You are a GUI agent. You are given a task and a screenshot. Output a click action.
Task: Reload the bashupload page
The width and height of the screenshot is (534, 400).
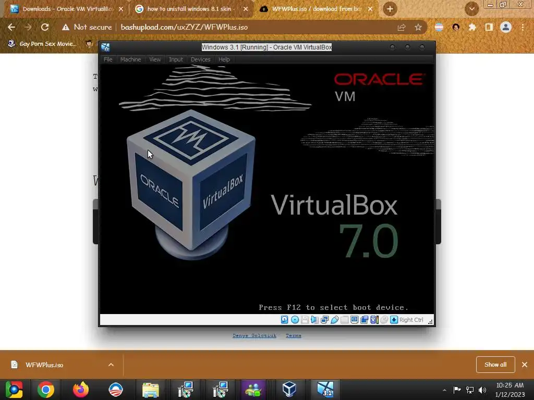click(45, 27)
